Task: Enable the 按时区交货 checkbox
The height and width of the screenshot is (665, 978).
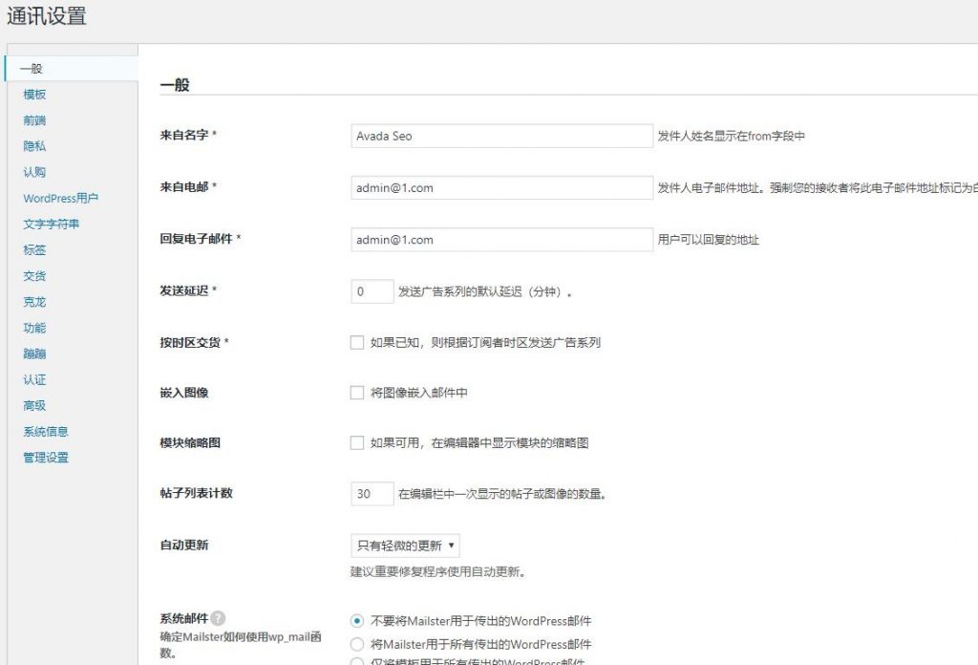Action: coord(357,342)
